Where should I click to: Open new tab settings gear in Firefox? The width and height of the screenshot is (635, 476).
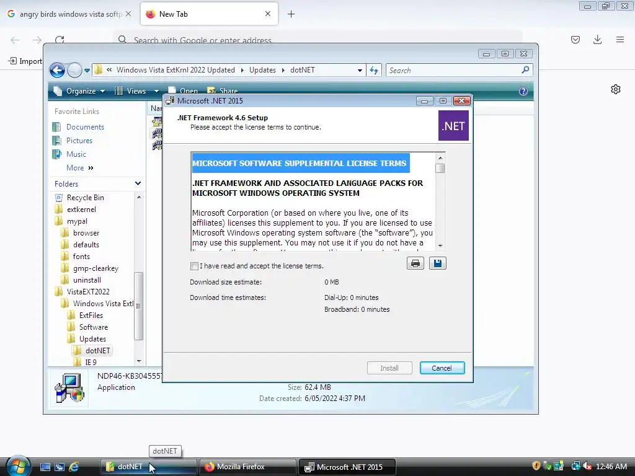pyautogui.click(x=616, y=89)
